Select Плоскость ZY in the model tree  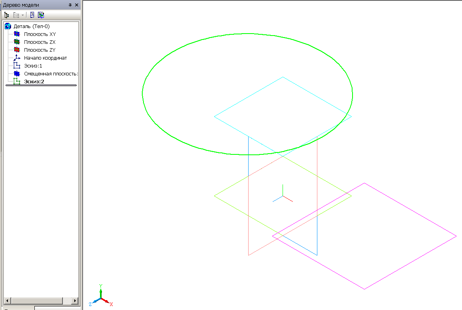coord(40,50)
